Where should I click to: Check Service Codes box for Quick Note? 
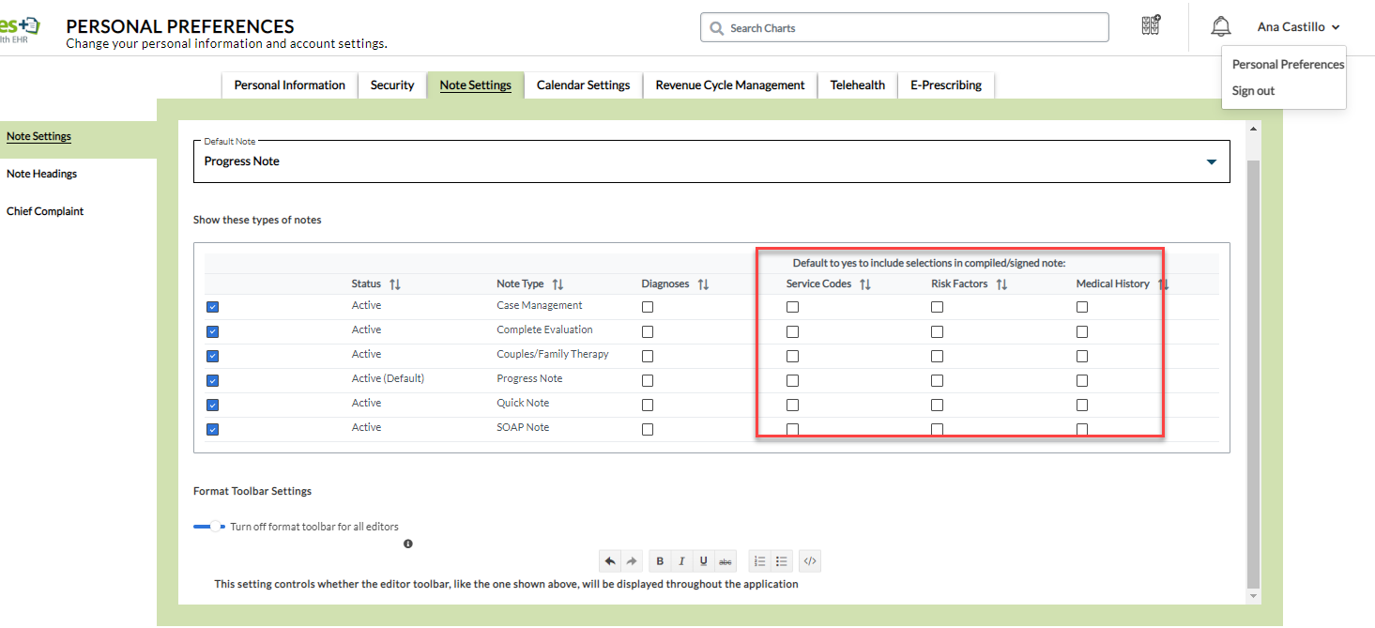[x=792, y=405]
